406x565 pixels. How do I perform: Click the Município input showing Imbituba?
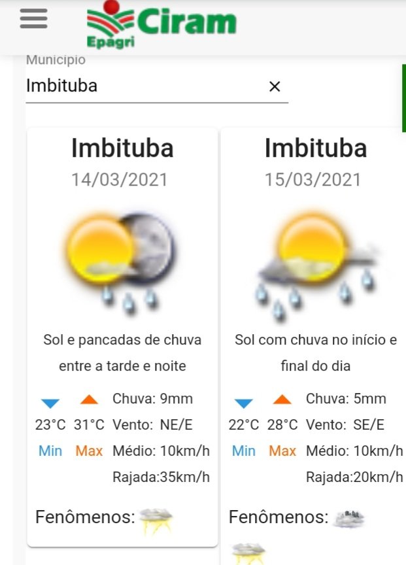(x=144, y=86)
